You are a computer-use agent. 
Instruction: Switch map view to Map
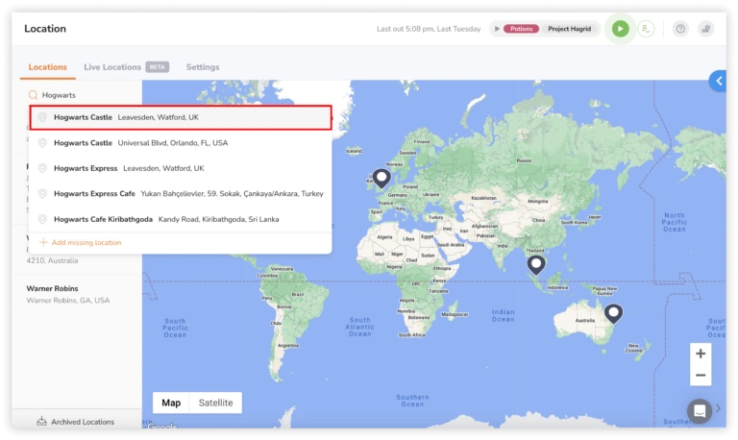click(171, 403)
